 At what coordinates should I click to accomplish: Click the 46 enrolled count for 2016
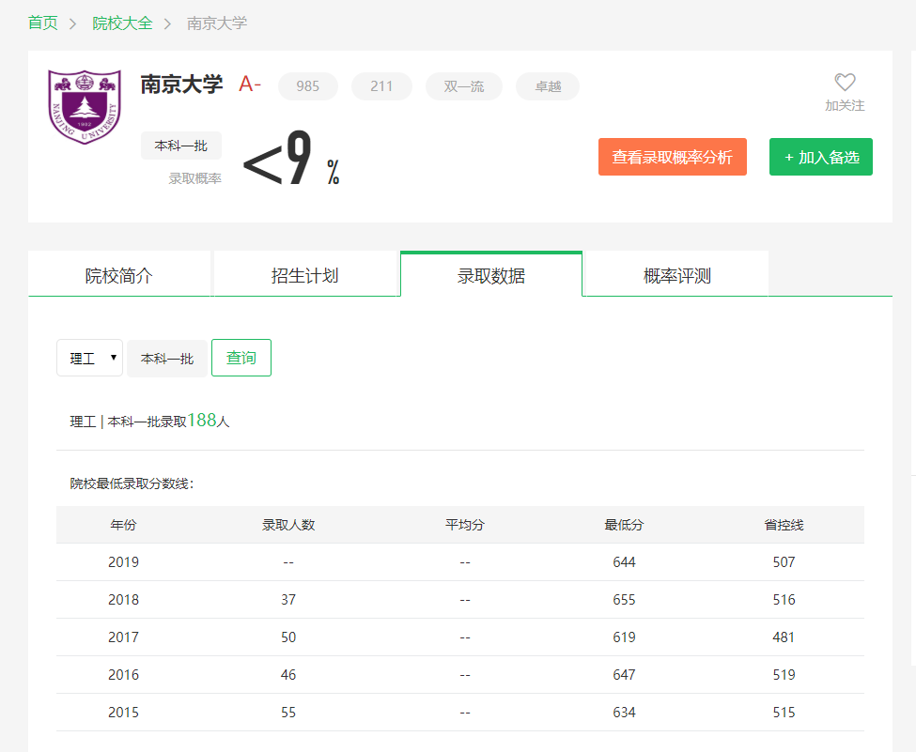[x=288, y=675]
